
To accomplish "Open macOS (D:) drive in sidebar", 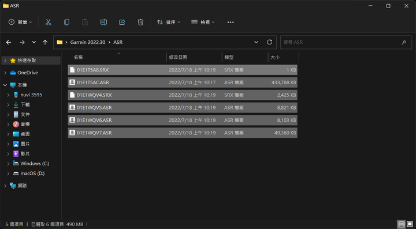I will 32,174.
